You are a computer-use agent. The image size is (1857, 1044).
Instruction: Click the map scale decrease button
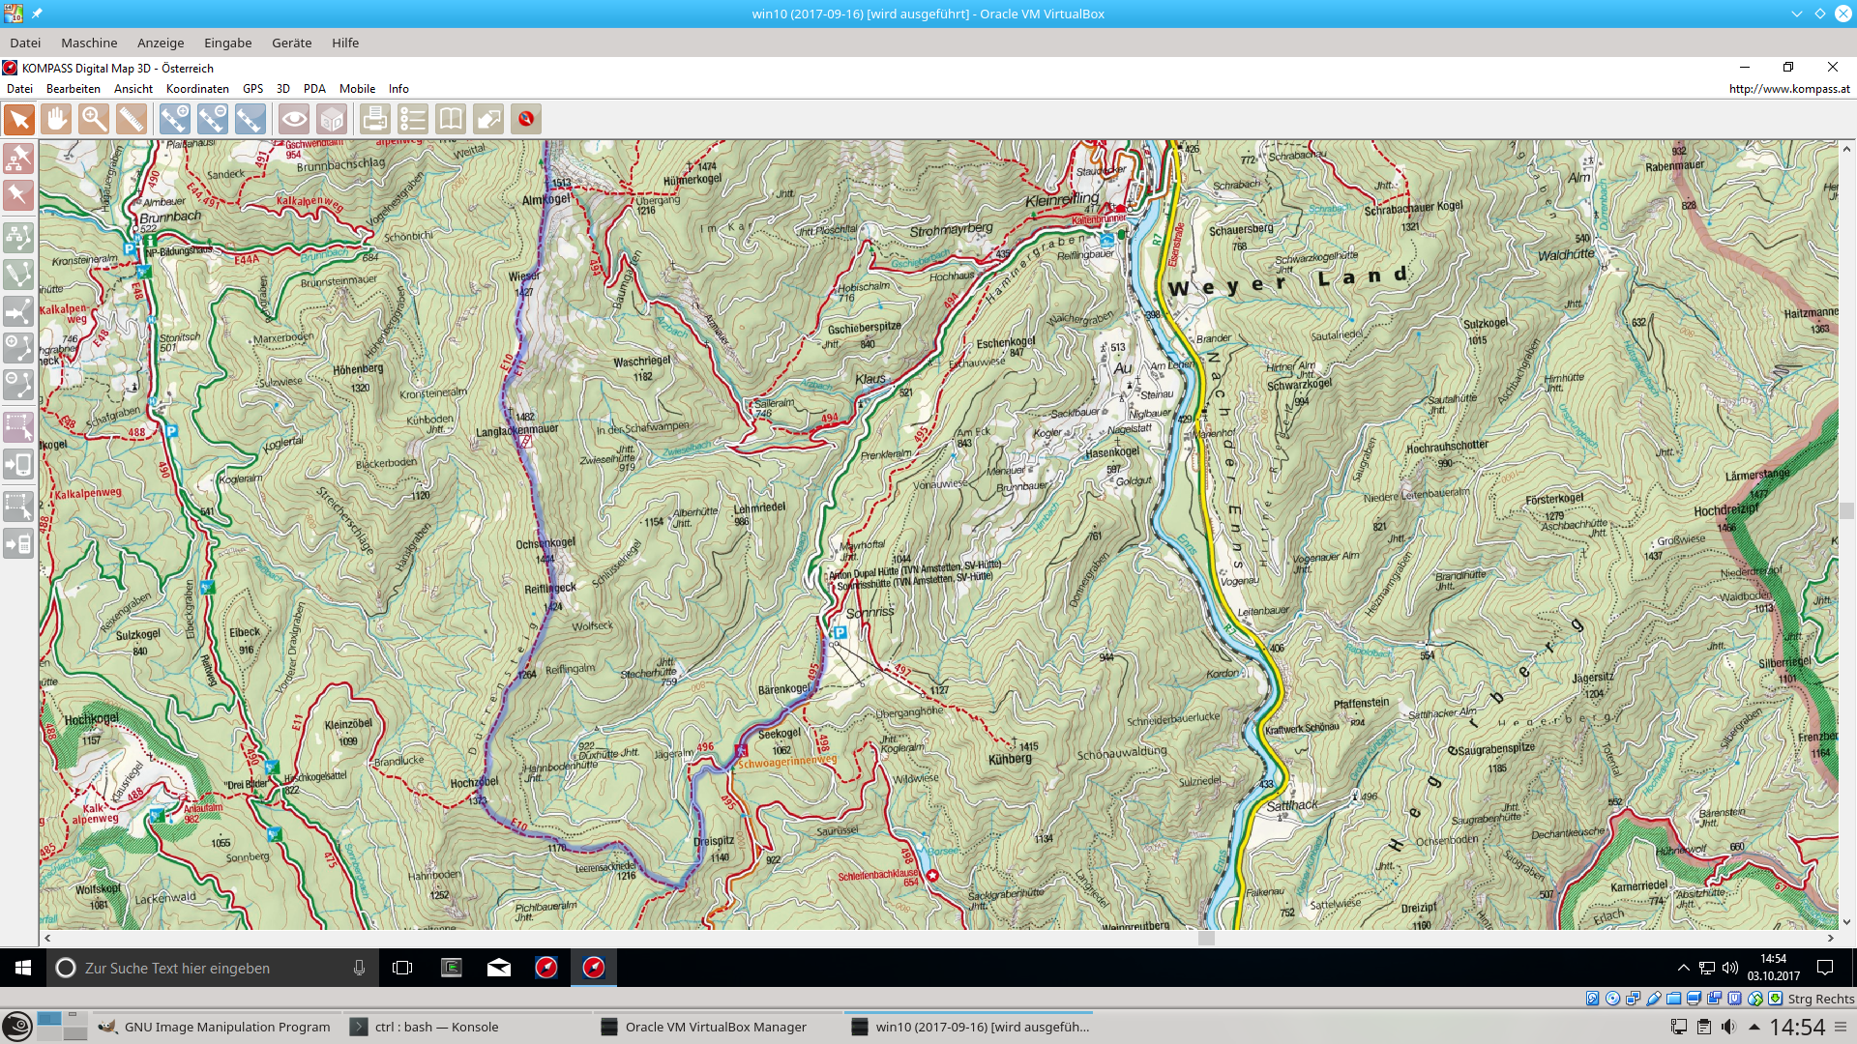click(212, 119)
